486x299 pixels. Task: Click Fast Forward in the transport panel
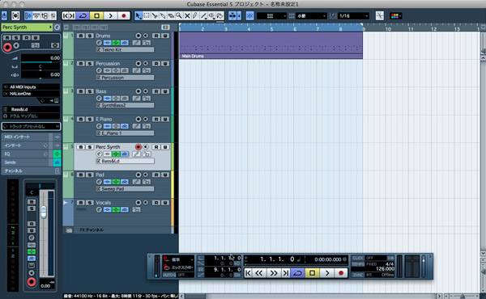click(x=274, y=273)
